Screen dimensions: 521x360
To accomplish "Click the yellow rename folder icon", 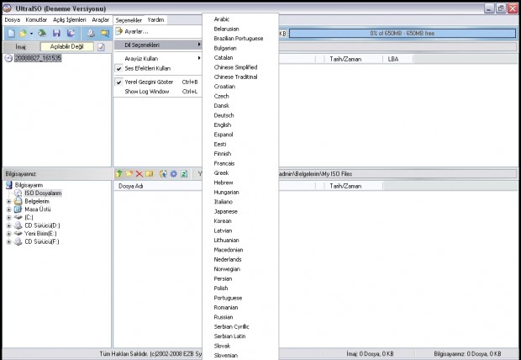I will click(150, 173).
